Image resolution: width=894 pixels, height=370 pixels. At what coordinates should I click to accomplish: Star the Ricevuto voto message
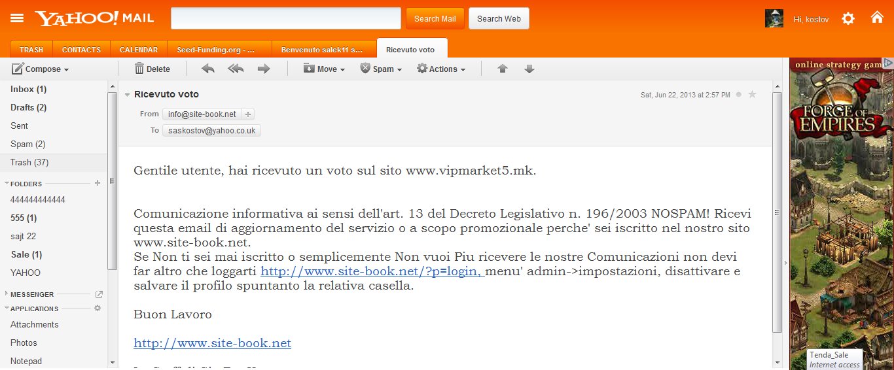(x=752, y=95)
